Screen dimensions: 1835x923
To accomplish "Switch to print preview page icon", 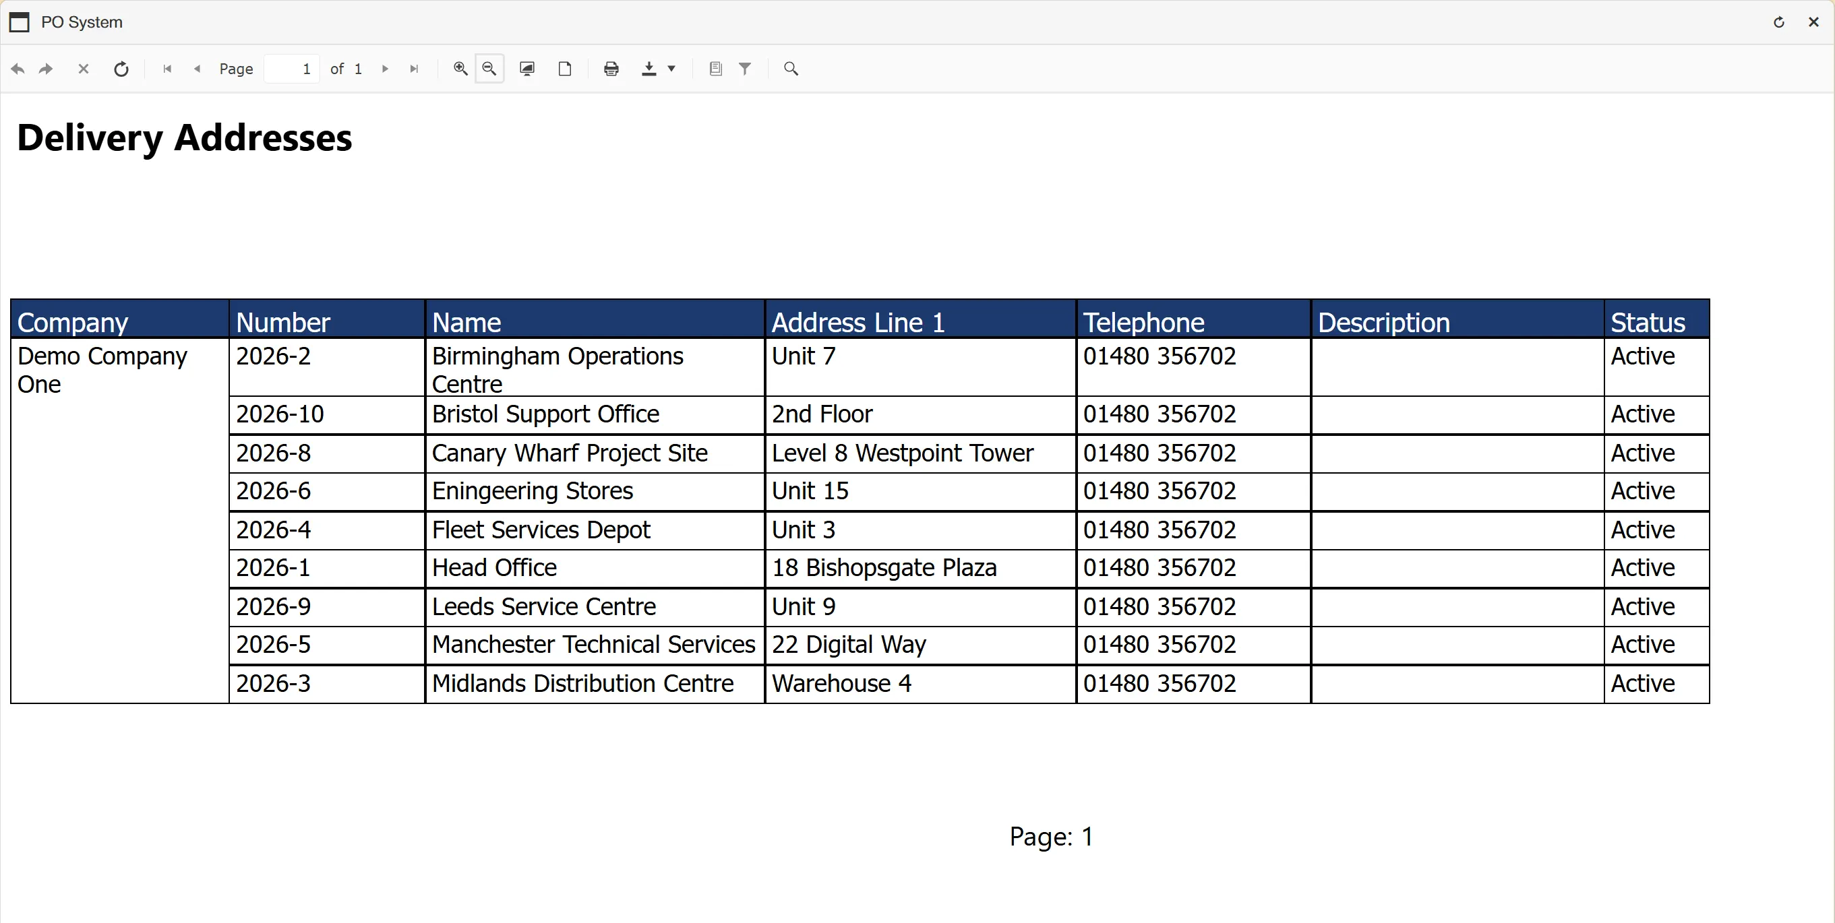I will coord(565,69).
